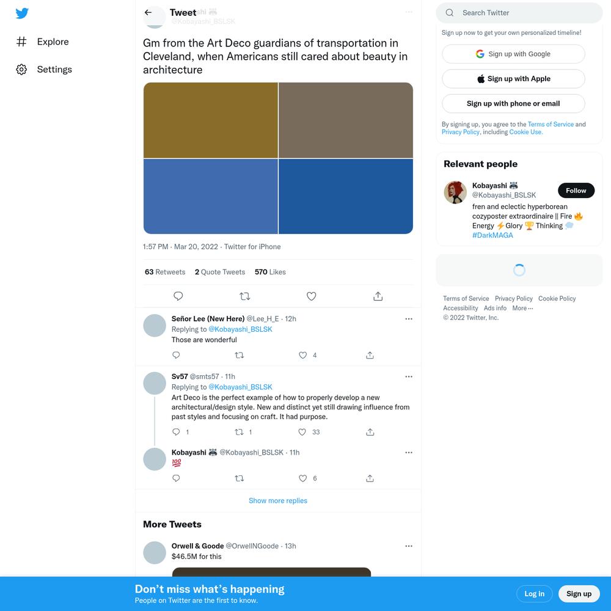This screenshot has width=611, height=611.
Task: Like Sv57's Art Deco reply
Action: [302, 432]
